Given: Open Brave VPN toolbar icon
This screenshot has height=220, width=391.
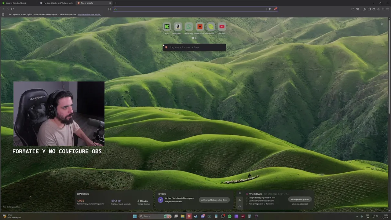Looking at the screenshot, I should (x=383, y=9).
